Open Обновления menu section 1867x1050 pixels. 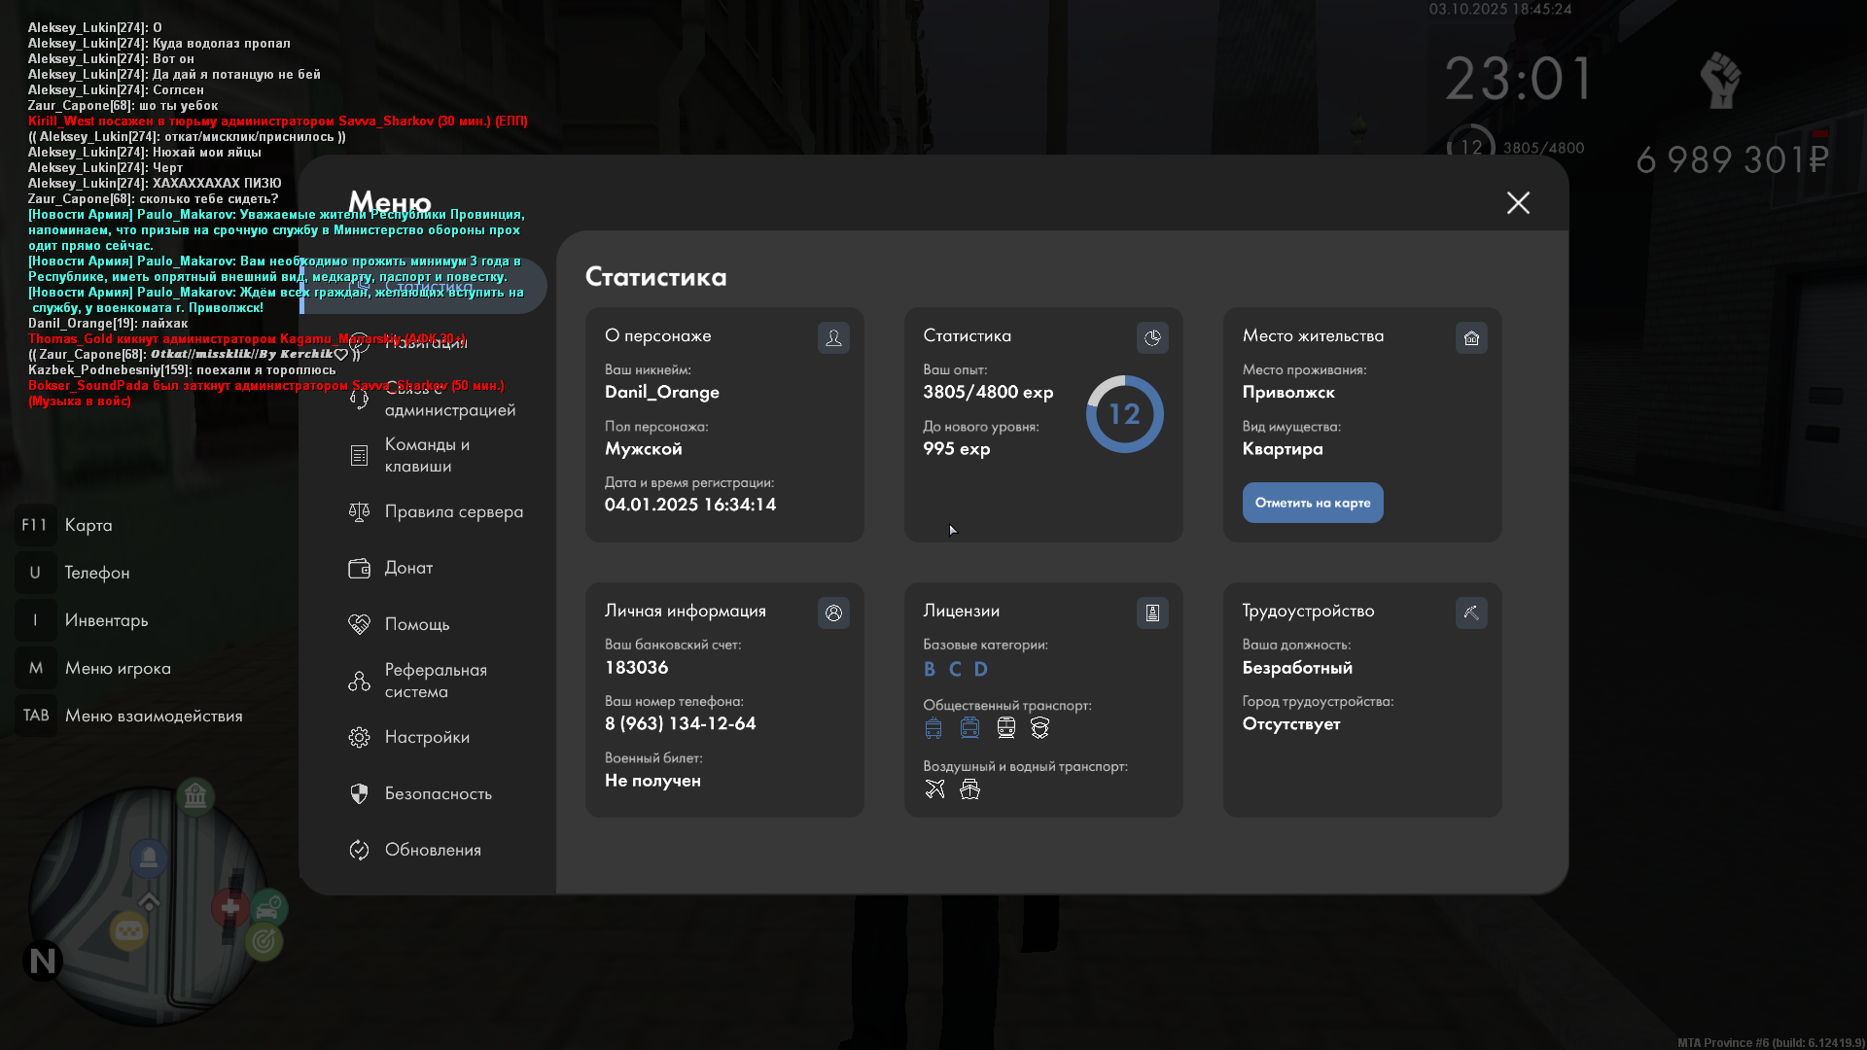coord(433,850)
